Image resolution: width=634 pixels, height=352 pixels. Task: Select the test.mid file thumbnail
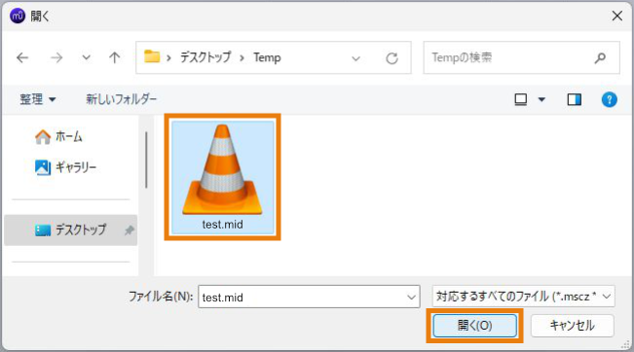point(222,177)
